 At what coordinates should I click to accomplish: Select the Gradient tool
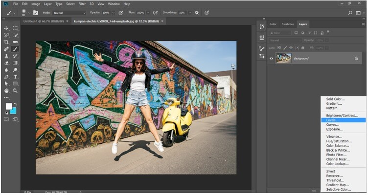click(15, 63)
